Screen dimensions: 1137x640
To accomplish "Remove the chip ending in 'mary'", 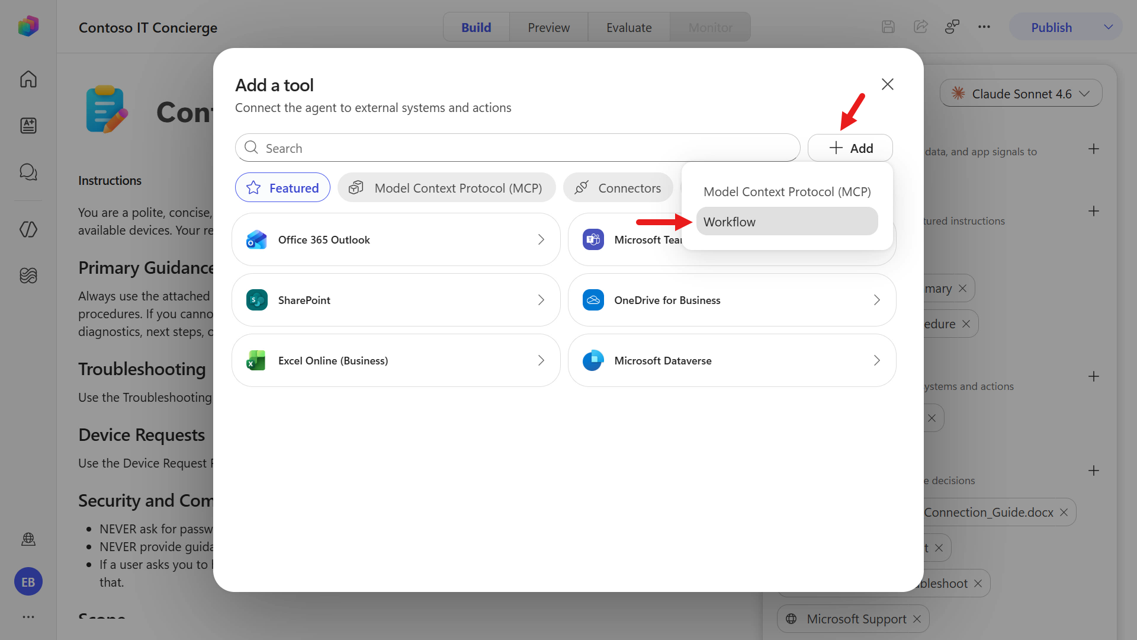I will [x=962, y=288].
